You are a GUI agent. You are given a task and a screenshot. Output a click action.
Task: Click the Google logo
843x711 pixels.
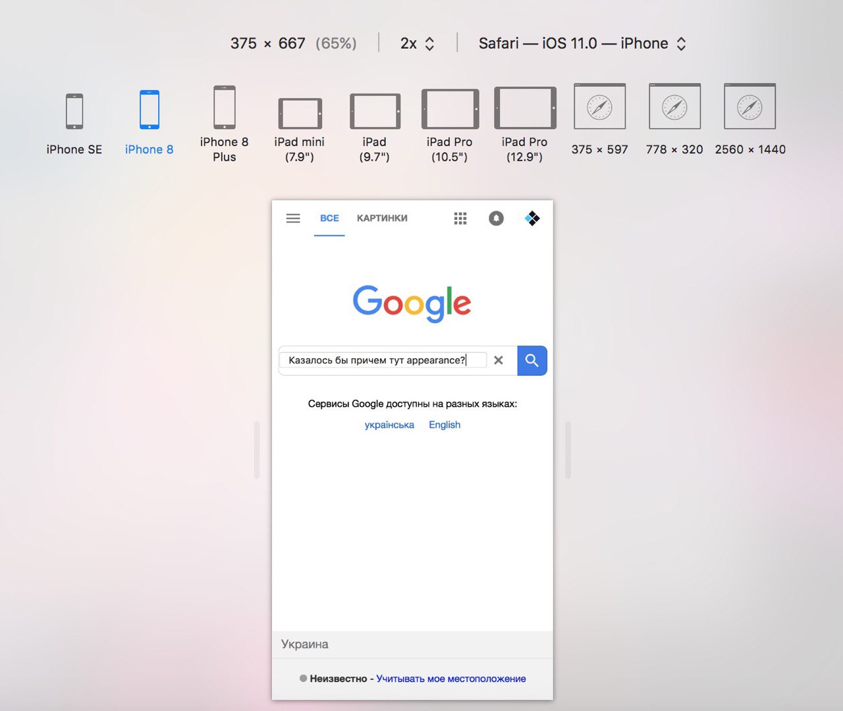(412, 303)
